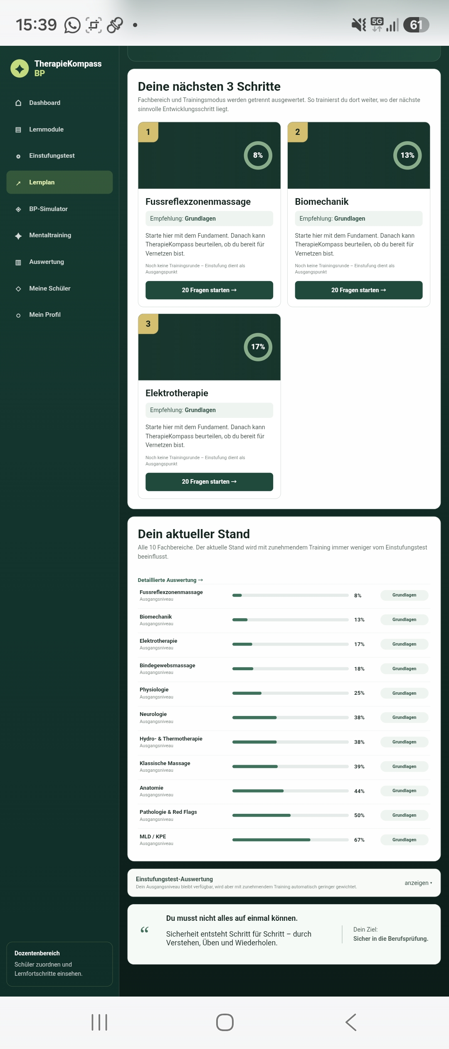449x1049 pixels.
Task: Click the Physiologie row label
Action: (154, 689)
